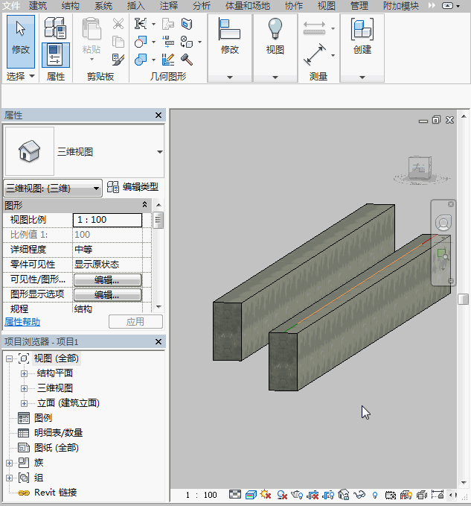Toggle the temporary hide/isolate glasses icon
471x506 pixels.
[360, 495]
